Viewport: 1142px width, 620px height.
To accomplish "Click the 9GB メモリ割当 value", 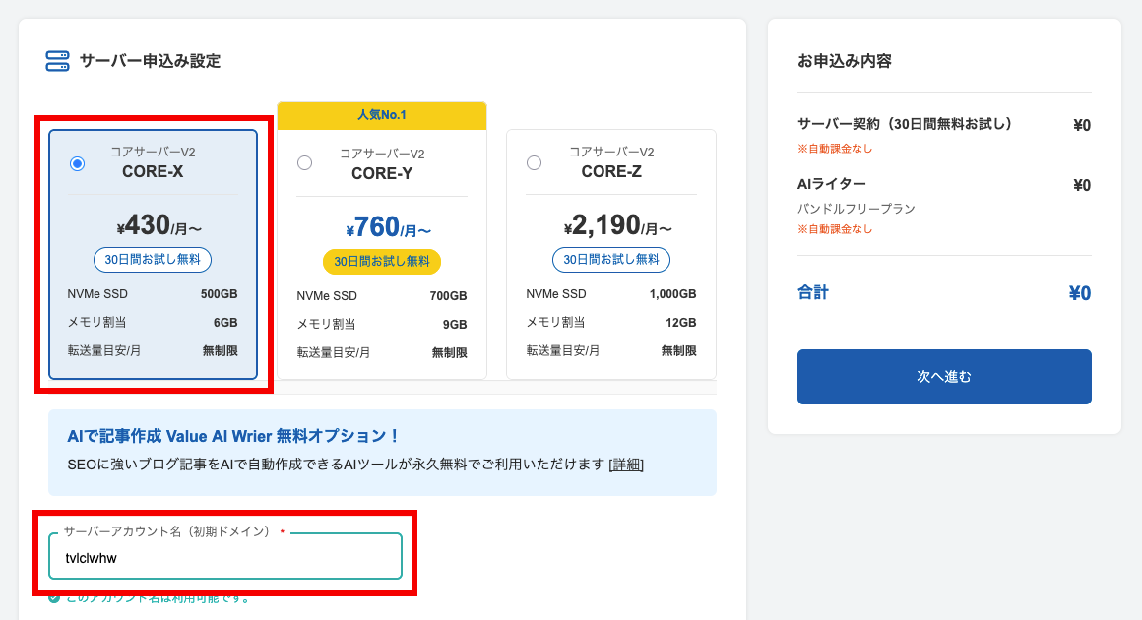I will click(x=455, y=325).
